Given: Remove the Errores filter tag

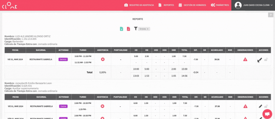Looking at the screenshot, I should [148, 29].
